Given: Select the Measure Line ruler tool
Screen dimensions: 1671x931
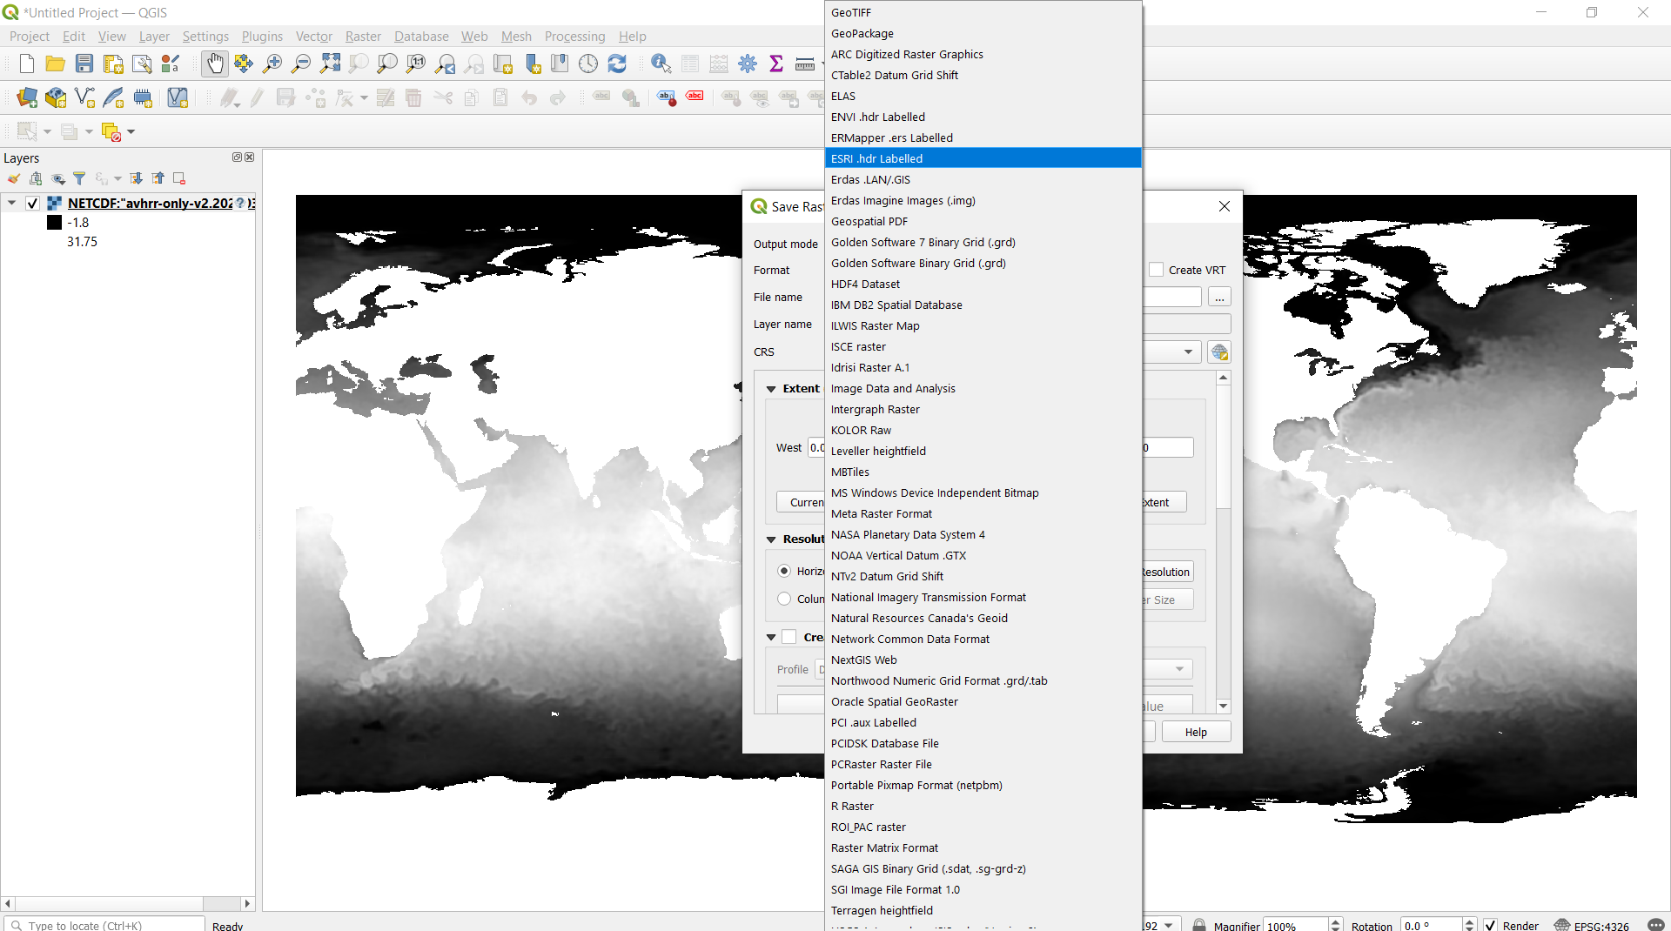Looking at the screenshot, I should [x=805, y=64].
